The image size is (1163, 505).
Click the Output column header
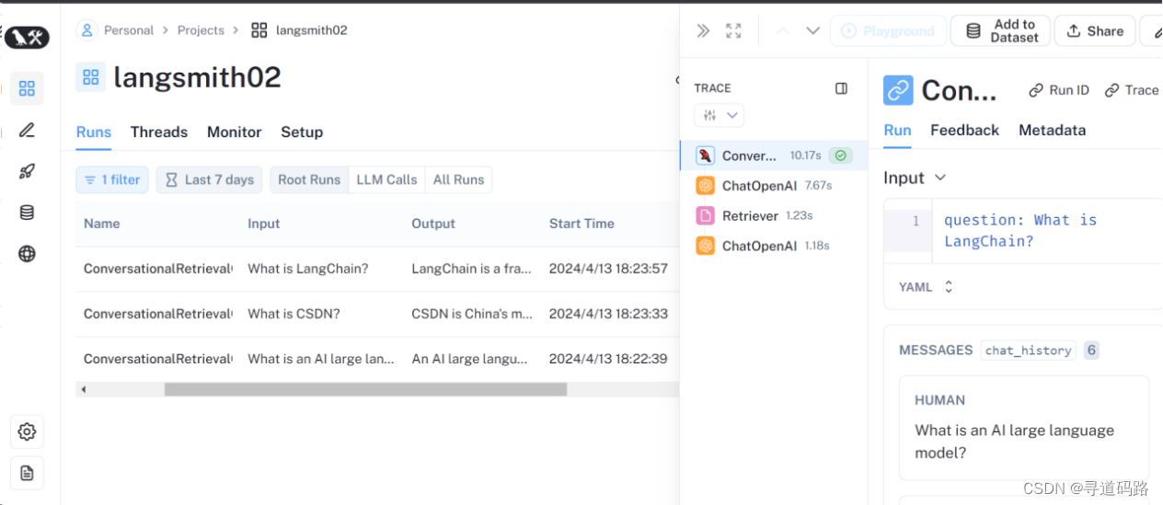pos(433,224)
